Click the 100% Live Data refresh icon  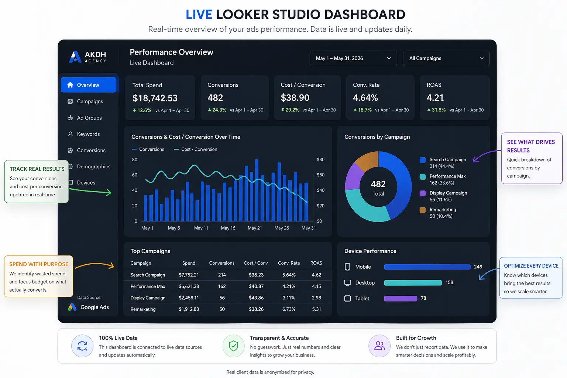click(x=82, y=346)
